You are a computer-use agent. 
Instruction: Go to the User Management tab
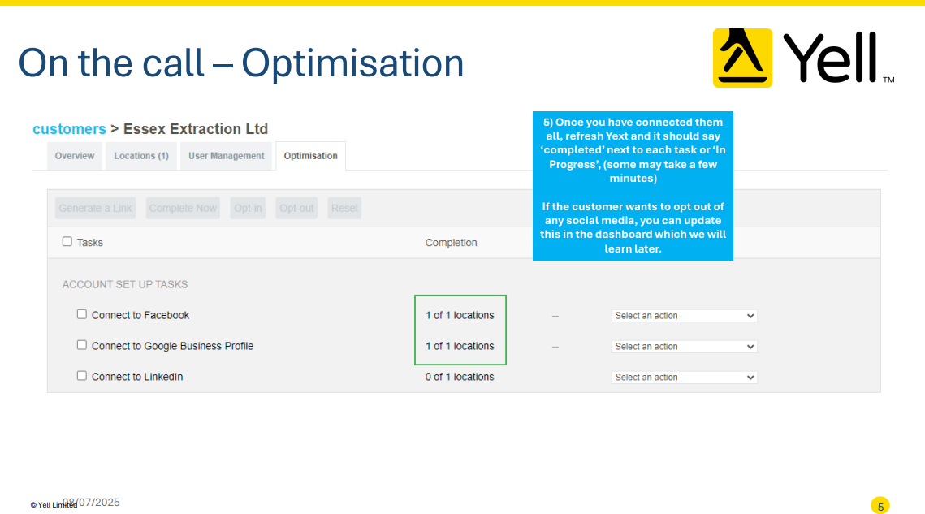(x=227, y=156)
